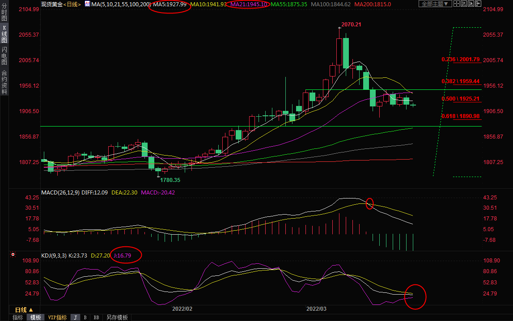Toggle the B template button

[x=85, y=317]
